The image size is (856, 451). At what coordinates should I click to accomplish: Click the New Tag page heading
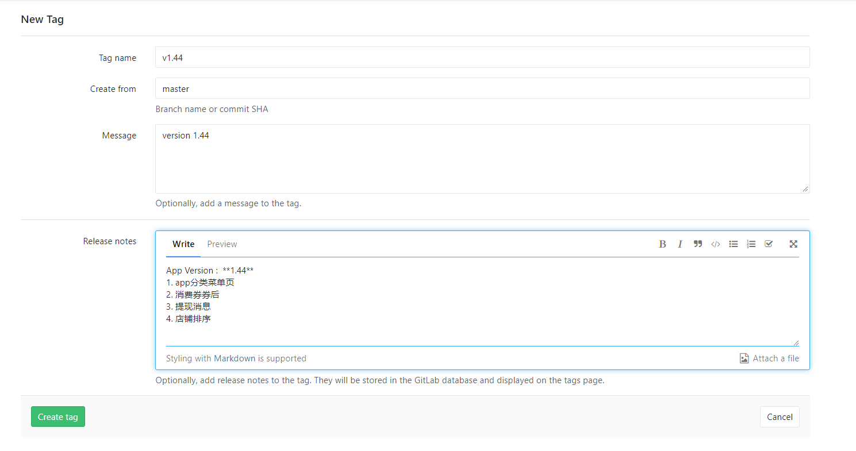coord(43,20)
